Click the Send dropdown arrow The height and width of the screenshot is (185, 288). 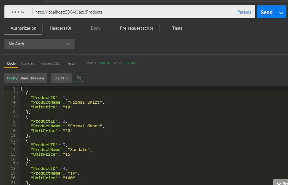coord(281,12)
